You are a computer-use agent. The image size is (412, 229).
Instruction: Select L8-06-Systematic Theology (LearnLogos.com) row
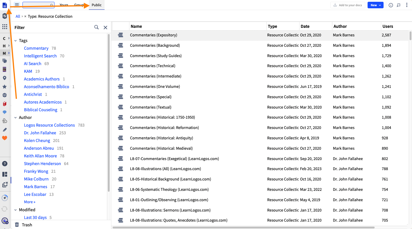[261, 190]
